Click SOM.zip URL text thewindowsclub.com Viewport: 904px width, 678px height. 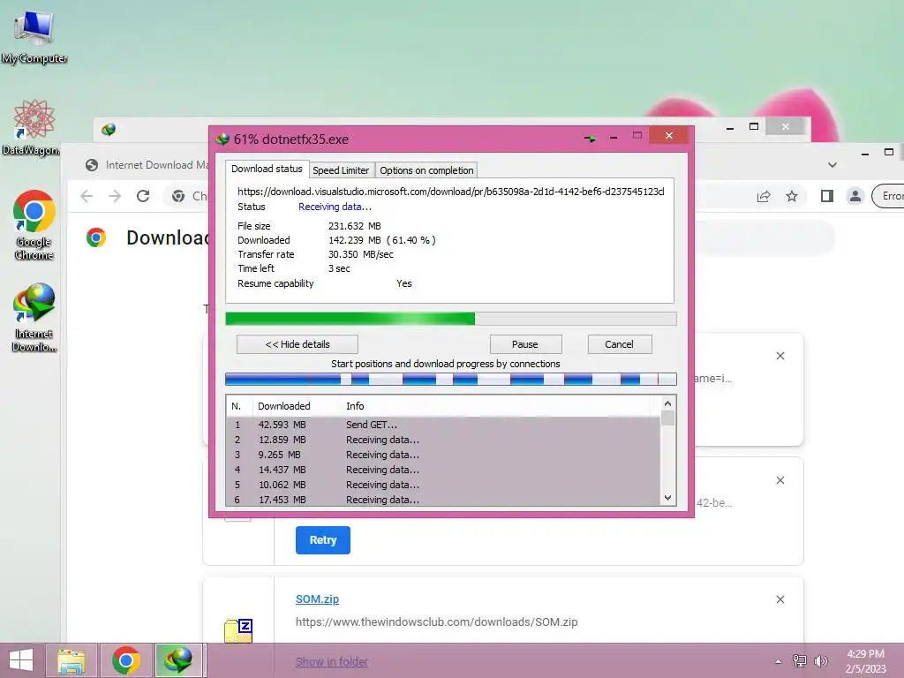click(x=436, y=622)
